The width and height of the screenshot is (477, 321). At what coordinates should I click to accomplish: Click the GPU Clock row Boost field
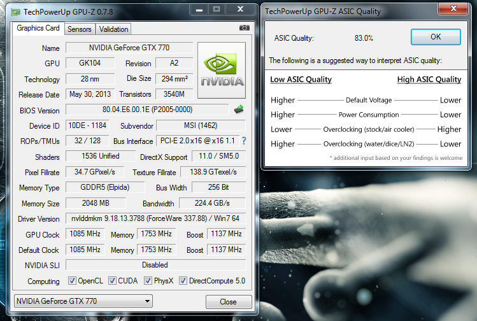(x=226, y=234)
